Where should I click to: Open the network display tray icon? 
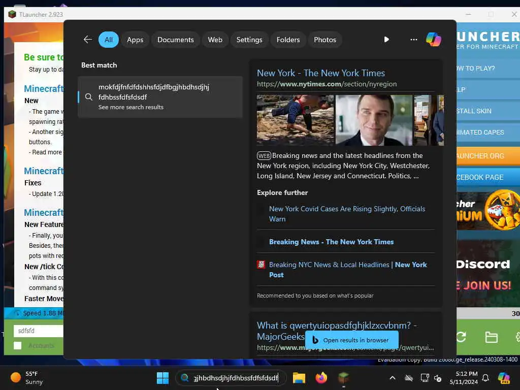[x=425, y=378]
